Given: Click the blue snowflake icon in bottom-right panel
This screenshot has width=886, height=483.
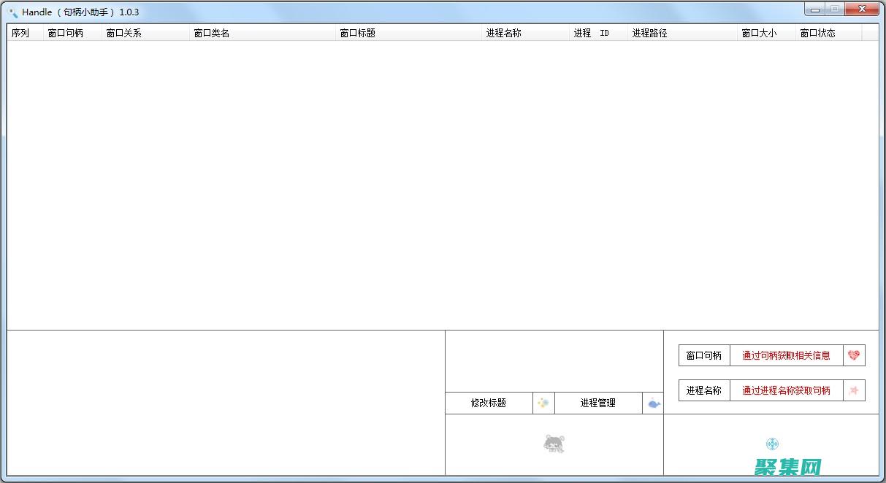Looking at the screenshot, I should point(772,443).
